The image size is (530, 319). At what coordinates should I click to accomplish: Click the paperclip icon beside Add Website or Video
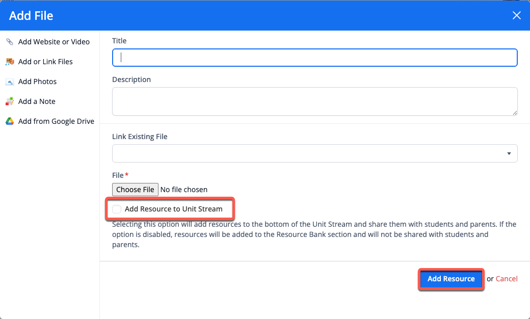10,42
